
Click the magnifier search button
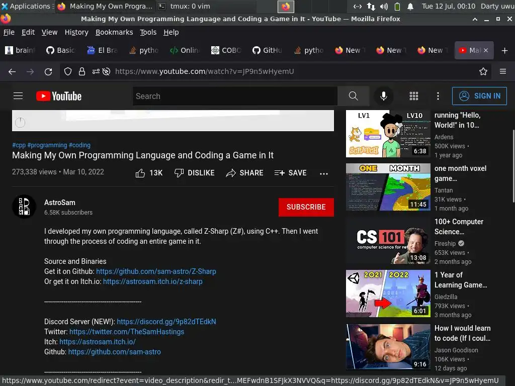354,96
